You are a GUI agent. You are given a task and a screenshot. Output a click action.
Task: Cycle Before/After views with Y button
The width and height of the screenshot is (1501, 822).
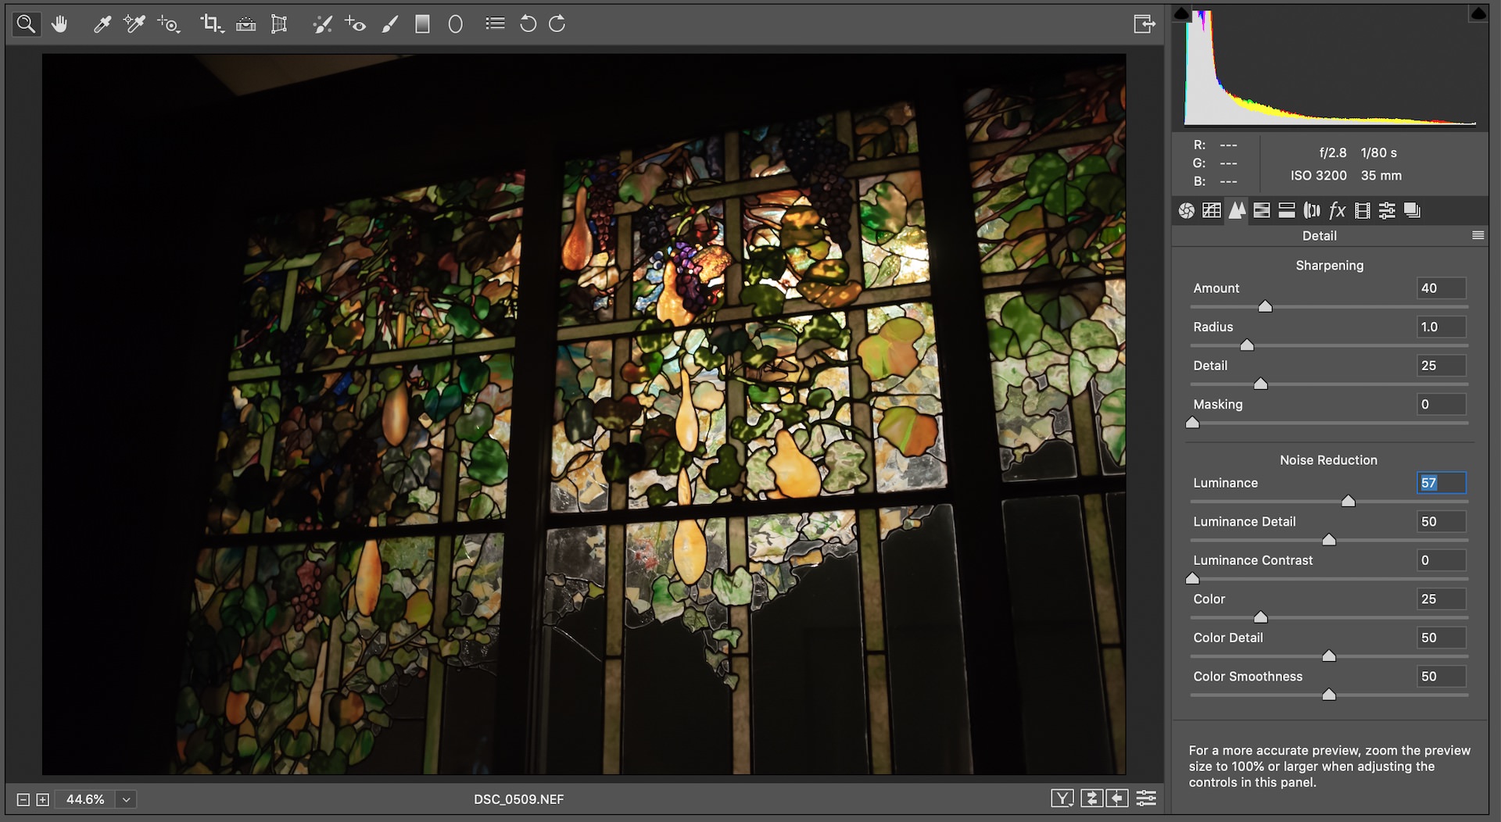(1062, 798)
